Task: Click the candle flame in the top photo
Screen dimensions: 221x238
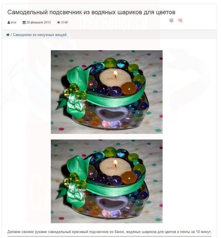Action: tap(115, 74)
